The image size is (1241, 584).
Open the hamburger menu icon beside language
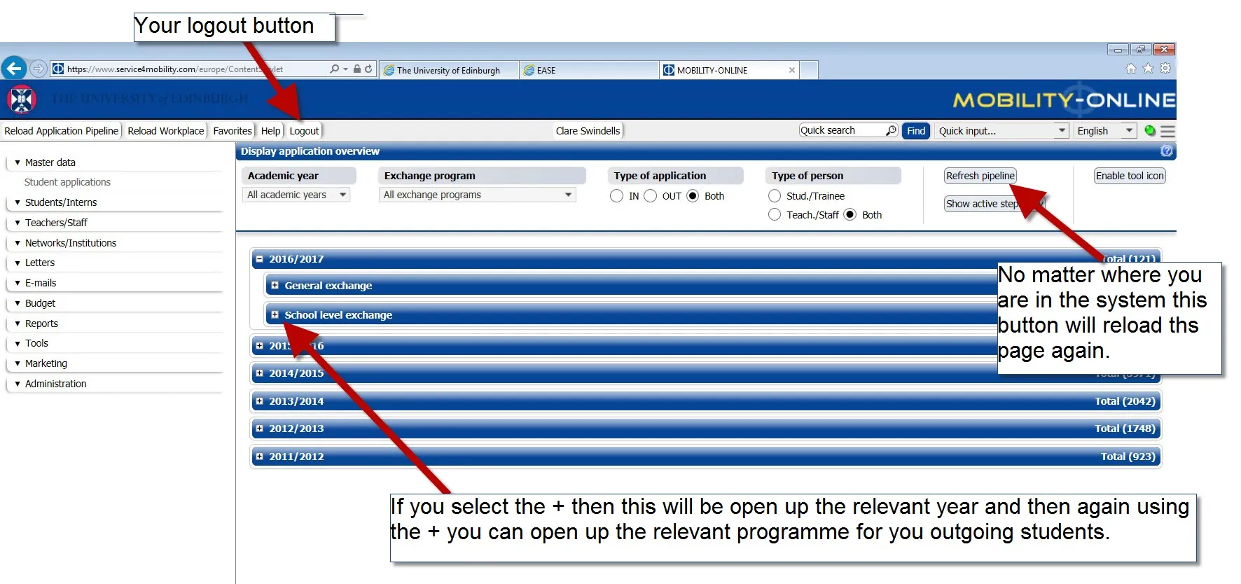pyautogui.click(x=1167, y=131)
